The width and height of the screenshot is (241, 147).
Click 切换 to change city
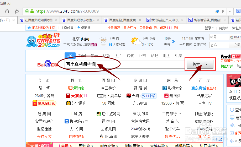[x=85, y=39]
